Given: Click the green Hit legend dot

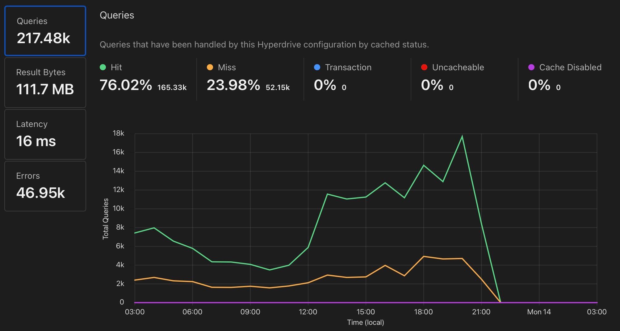Looking at the screenshot, I should point(103,67).
